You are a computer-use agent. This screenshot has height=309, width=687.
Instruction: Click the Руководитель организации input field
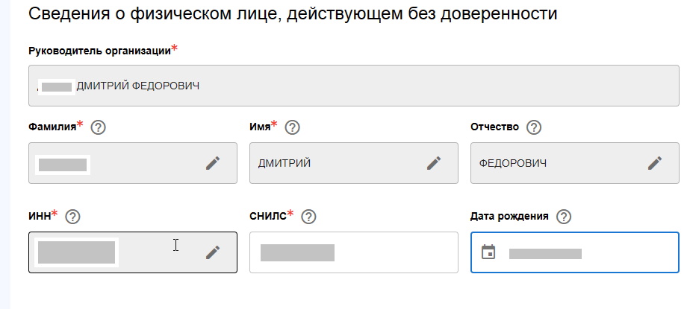tap(353, 86)
